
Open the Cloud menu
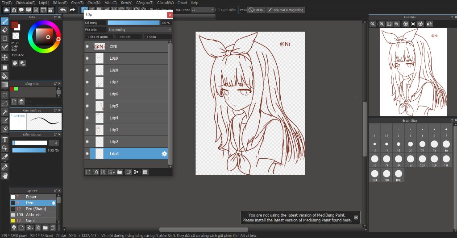(x=182, y=3)
